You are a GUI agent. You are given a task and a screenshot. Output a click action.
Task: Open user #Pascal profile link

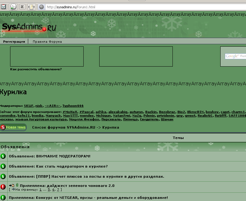click(86, 112)
